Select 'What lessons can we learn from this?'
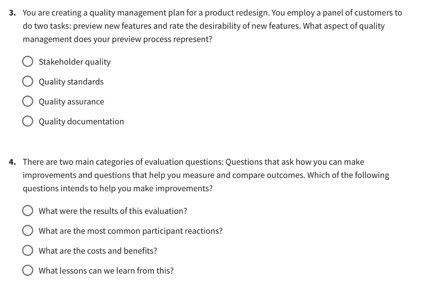 pos(27,270)
